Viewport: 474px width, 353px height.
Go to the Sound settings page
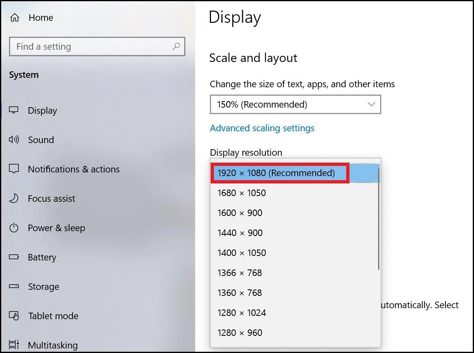41,140
